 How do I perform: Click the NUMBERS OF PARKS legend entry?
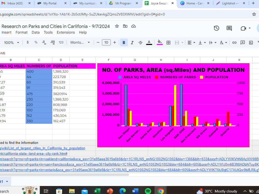pyautogui.click(x=175, y=77)
